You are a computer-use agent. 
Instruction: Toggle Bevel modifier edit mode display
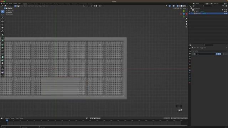coord(217,54)
